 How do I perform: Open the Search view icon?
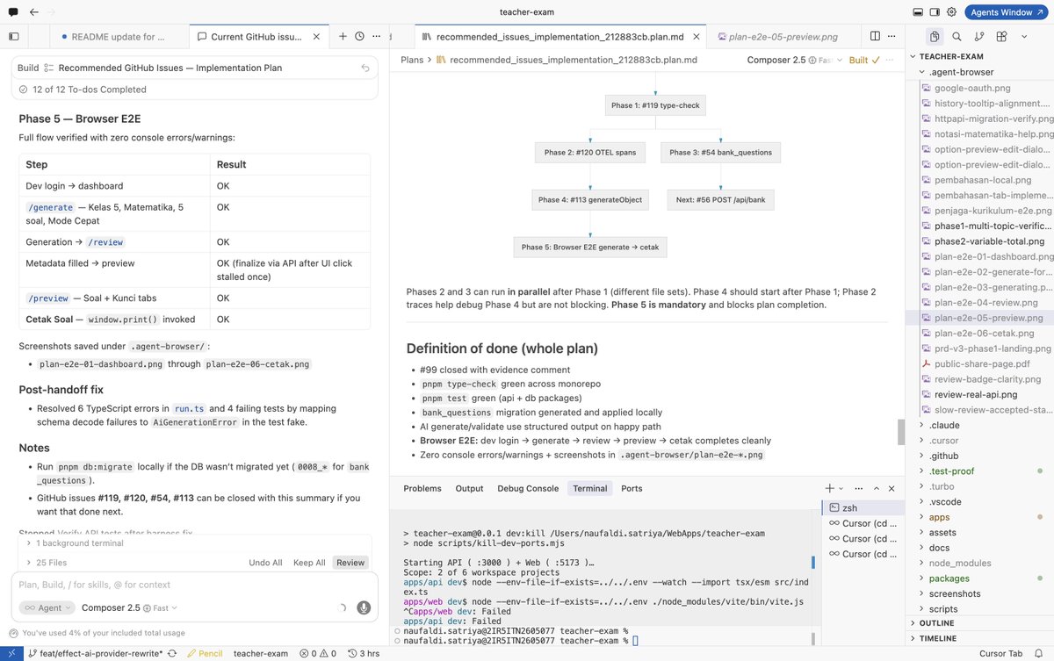click(x=957, y=37)
